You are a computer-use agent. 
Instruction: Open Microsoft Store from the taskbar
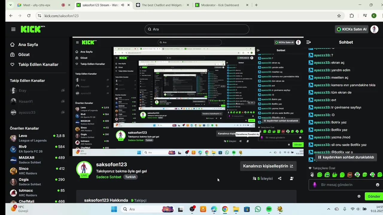(247, 209)
